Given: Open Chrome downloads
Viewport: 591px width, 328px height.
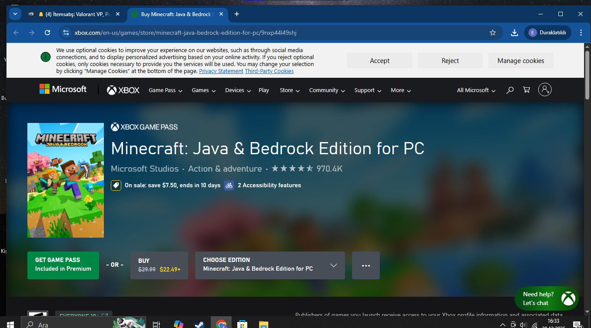Looking at the screenshot, I should click(x=515, y=33).
